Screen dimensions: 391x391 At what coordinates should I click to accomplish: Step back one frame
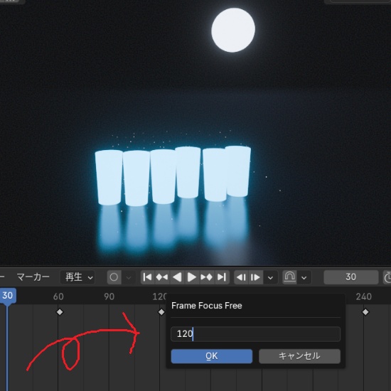point(241,277)
